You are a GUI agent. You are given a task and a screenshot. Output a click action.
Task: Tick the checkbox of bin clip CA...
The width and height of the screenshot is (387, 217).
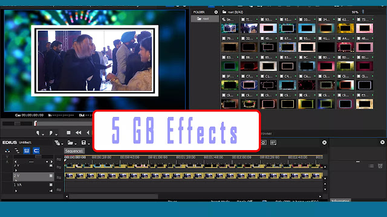[x=301, y=77]
